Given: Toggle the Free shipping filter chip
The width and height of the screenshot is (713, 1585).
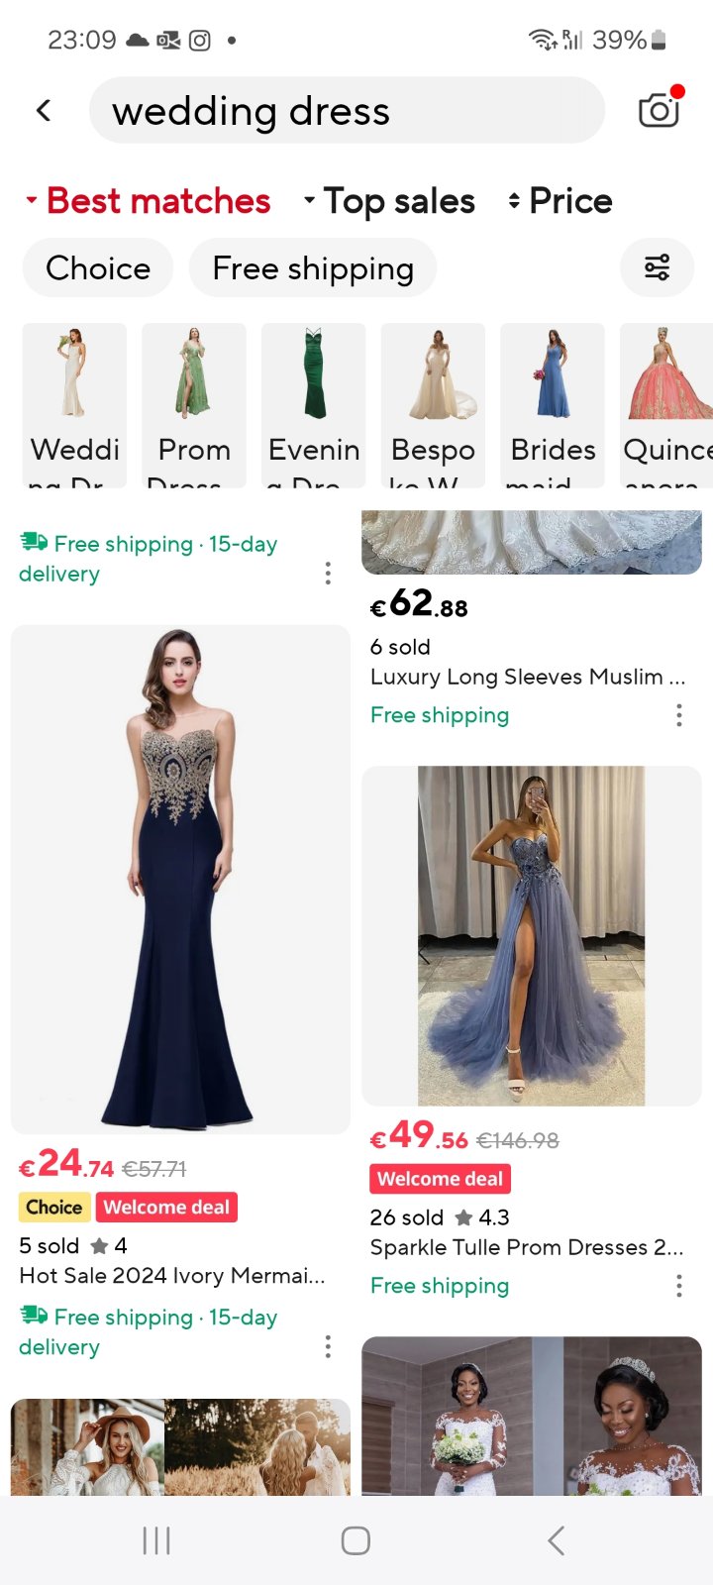Looking at the screenshot, I should coord(313,268).
